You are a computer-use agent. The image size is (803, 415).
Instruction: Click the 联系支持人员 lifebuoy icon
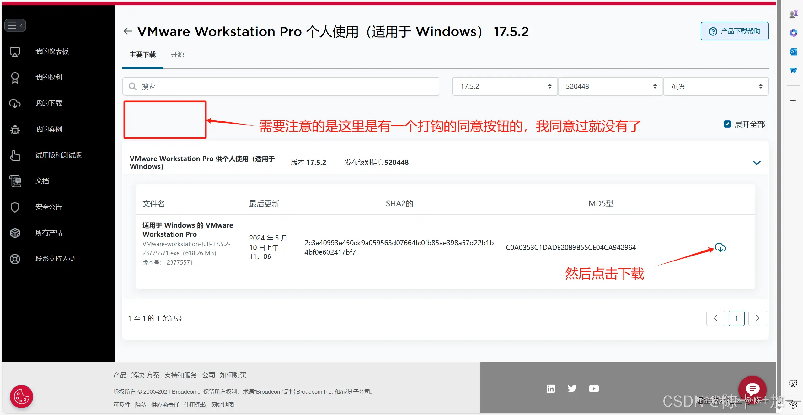15,259
